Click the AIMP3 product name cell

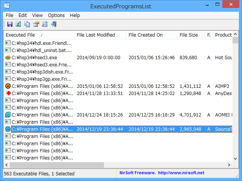pos(222,86)
